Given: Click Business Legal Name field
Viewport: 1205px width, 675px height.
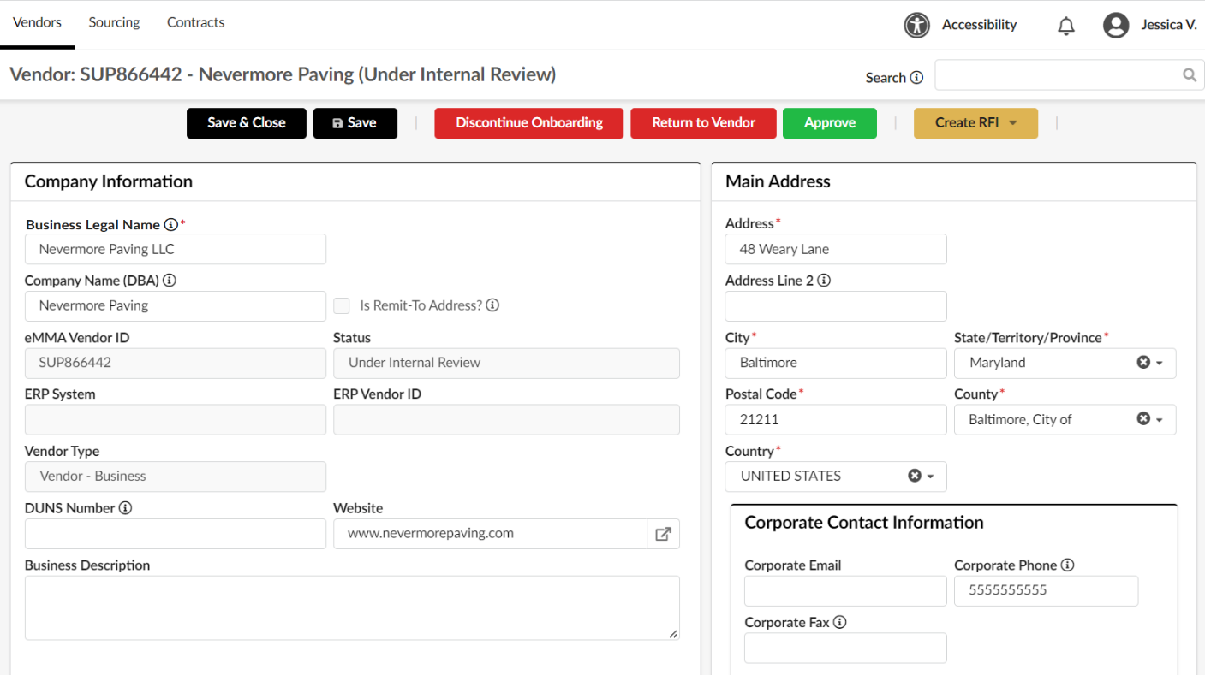Looking at the screenshot, I should [176, 249].
